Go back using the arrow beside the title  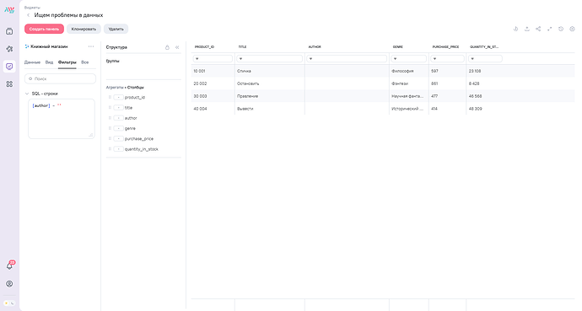click(28, 15)
